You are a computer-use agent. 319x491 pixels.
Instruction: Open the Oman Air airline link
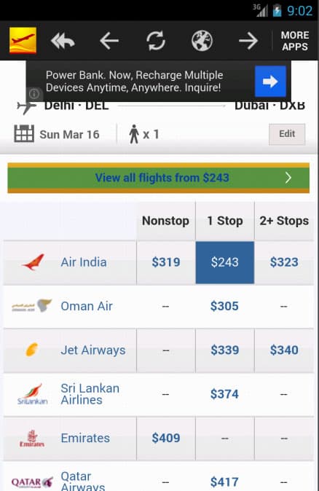pyautogui.click(x=87, y=306)
